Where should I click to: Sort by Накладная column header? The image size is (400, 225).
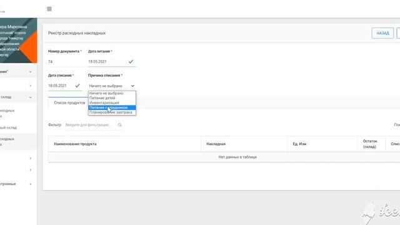(x=244, y=144)
